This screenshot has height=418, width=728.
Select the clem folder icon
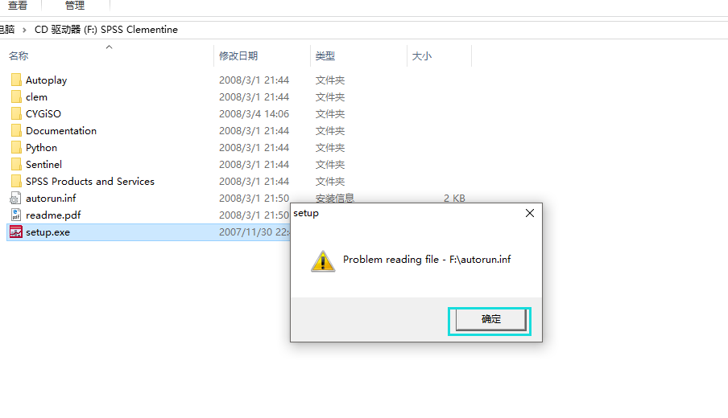[x=16, y=96]
